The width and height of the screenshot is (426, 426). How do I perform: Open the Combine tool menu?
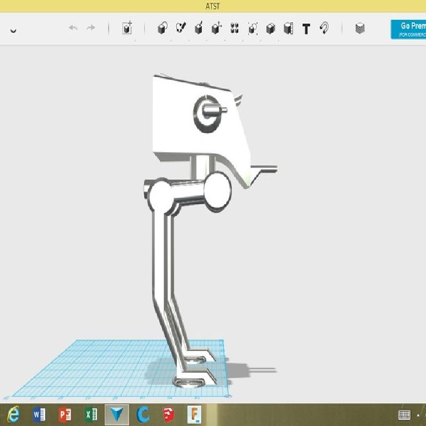[x=271, y=28]
